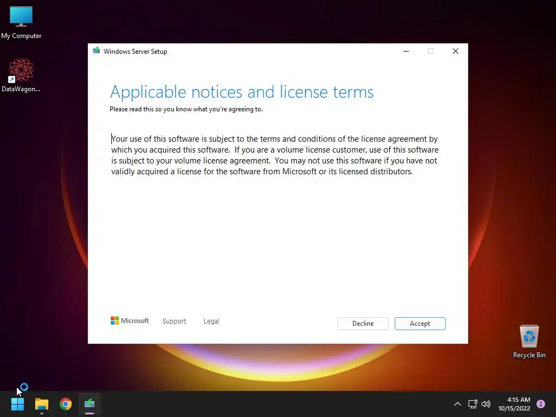
Task: Open the clock showing 4:15 AM
Action: click(x=514, y=404)
